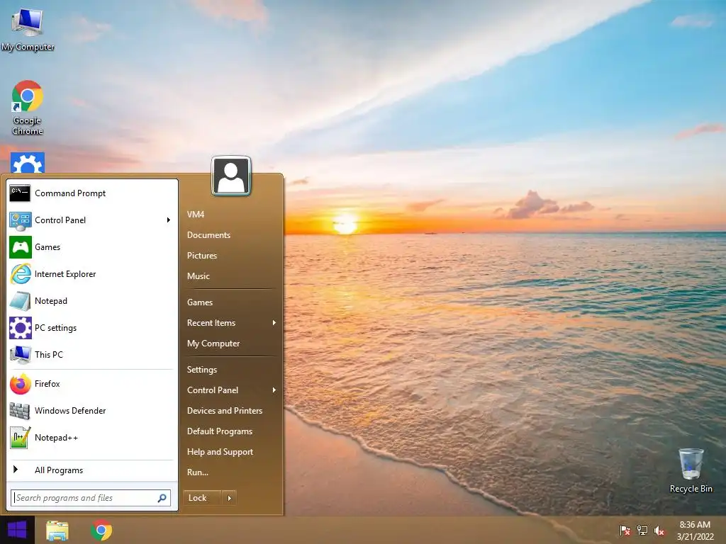Screen dimensions: 726x544
Task: Open File Explorer from taskbar
Action: [x=57, y=530]
